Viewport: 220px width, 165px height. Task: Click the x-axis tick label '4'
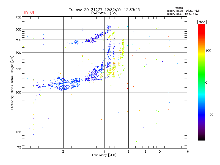pos(105,152)
